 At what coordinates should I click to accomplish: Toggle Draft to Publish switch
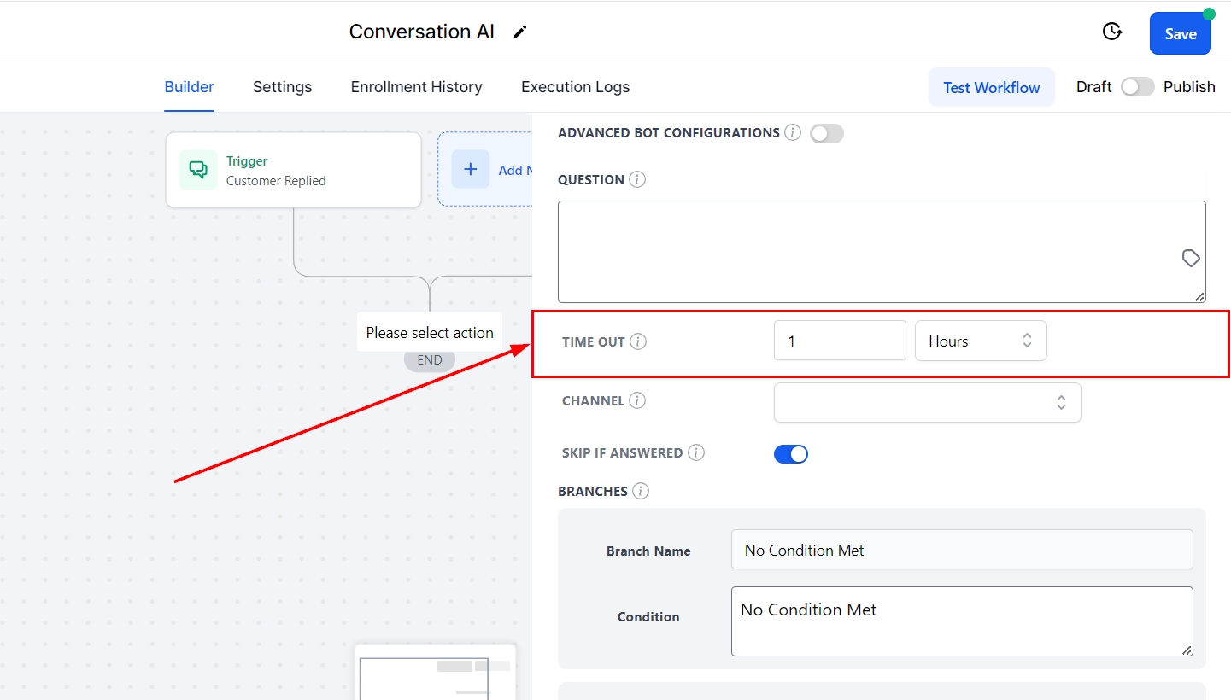(1137, 87)
